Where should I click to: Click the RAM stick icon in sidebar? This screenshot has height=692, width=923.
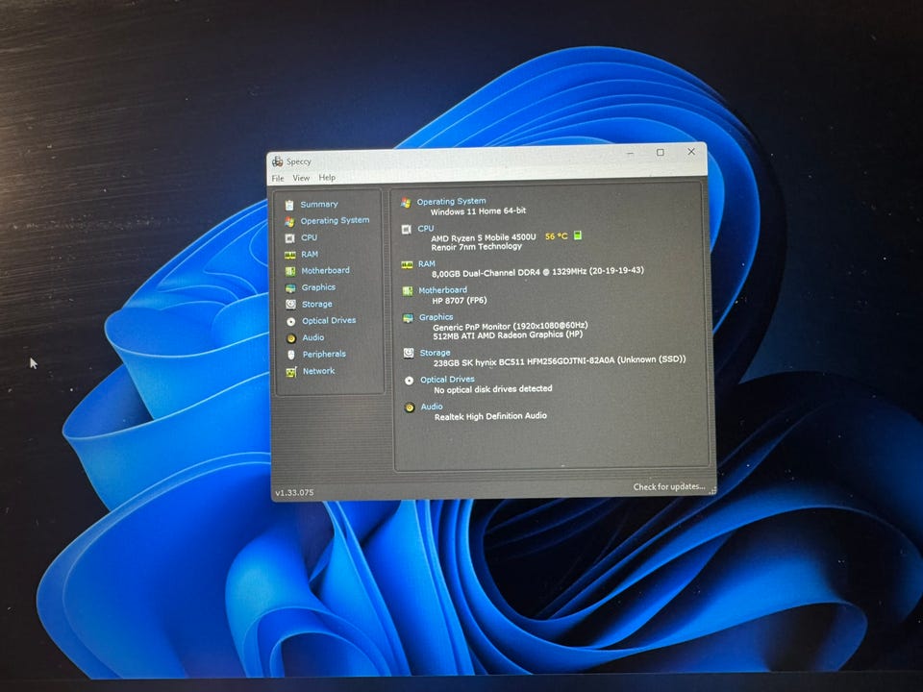coord(289,255)
